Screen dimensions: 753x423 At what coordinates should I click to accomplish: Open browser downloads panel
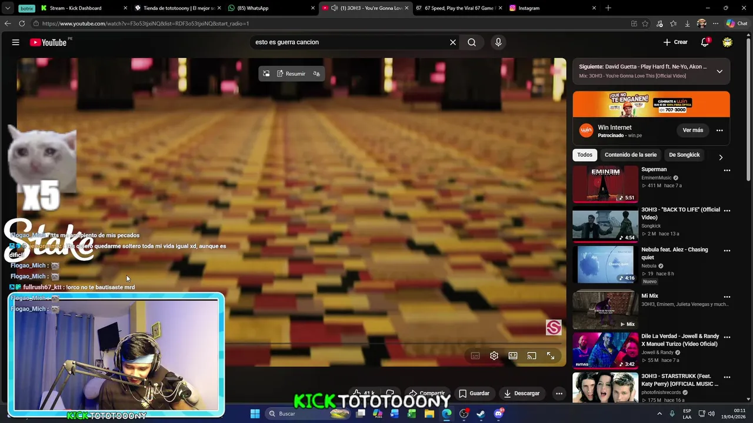(687, 23)
